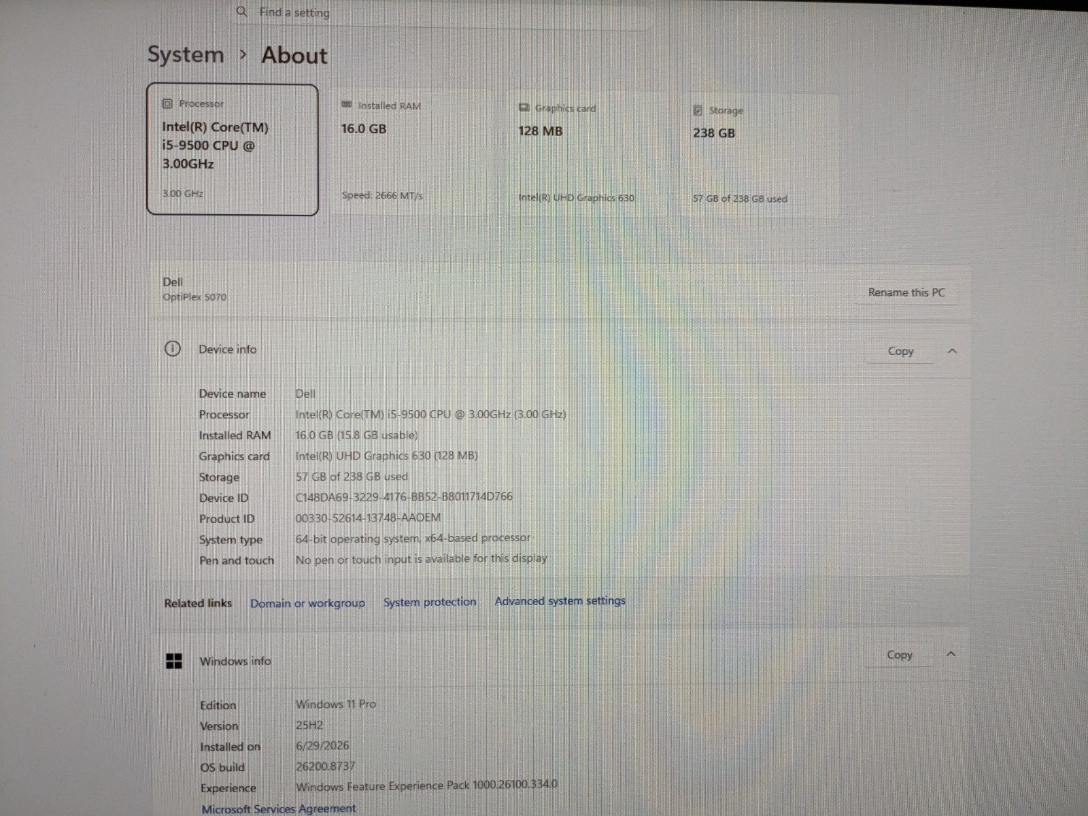The width and height of the screenshot is (1088, 816).
Task: Click Speed: 2666 MT/s text
Action: tap(382, 195)
